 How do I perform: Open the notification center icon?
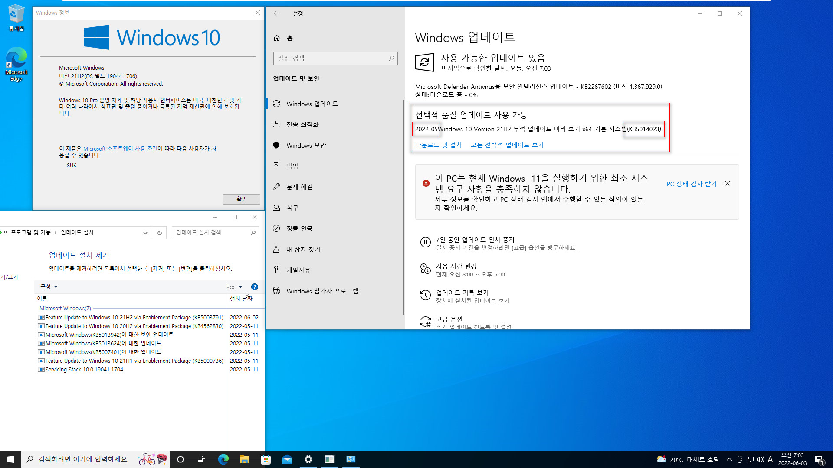(x=819, y=459)
